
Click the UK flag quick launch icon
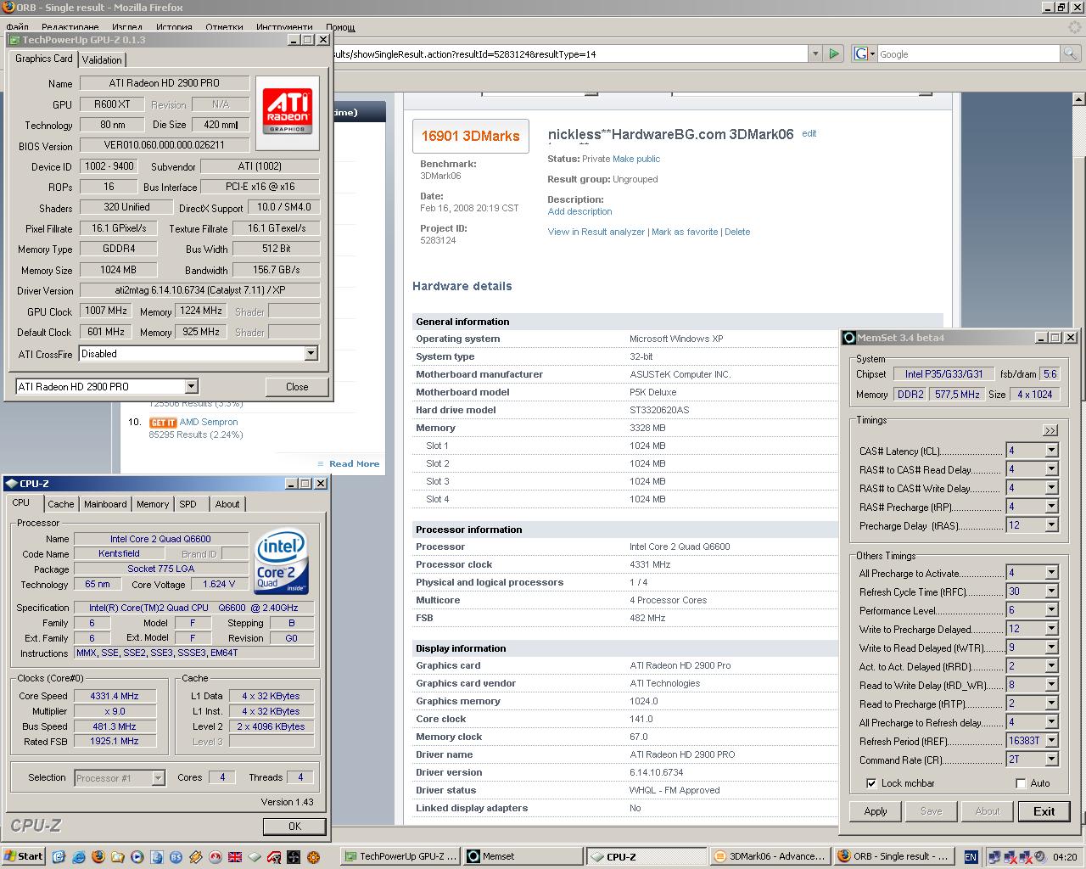(x=235, y=856)
